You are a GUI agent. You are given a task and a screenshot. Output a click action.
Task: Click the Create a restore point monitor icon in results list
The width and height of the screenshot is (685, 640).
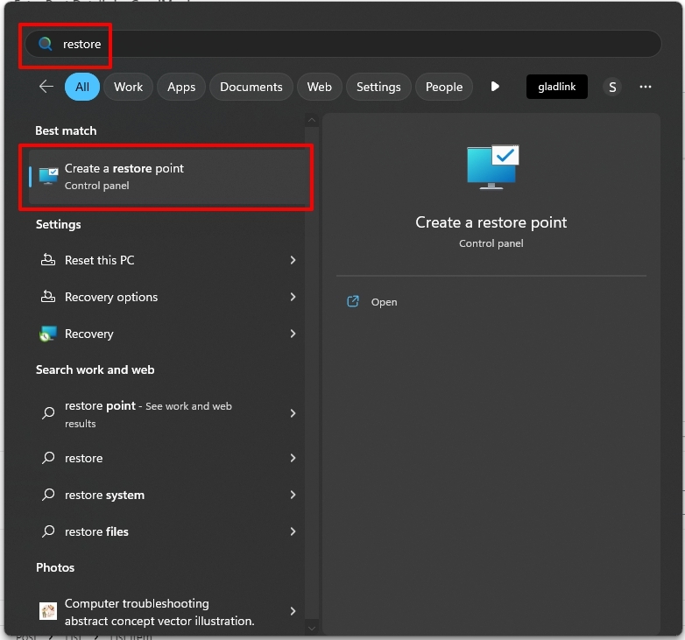pos(48,176)
